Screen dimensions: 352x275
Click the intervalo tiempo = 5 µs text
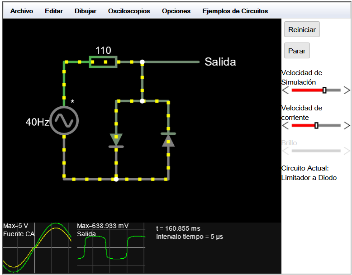click(190, 237)
